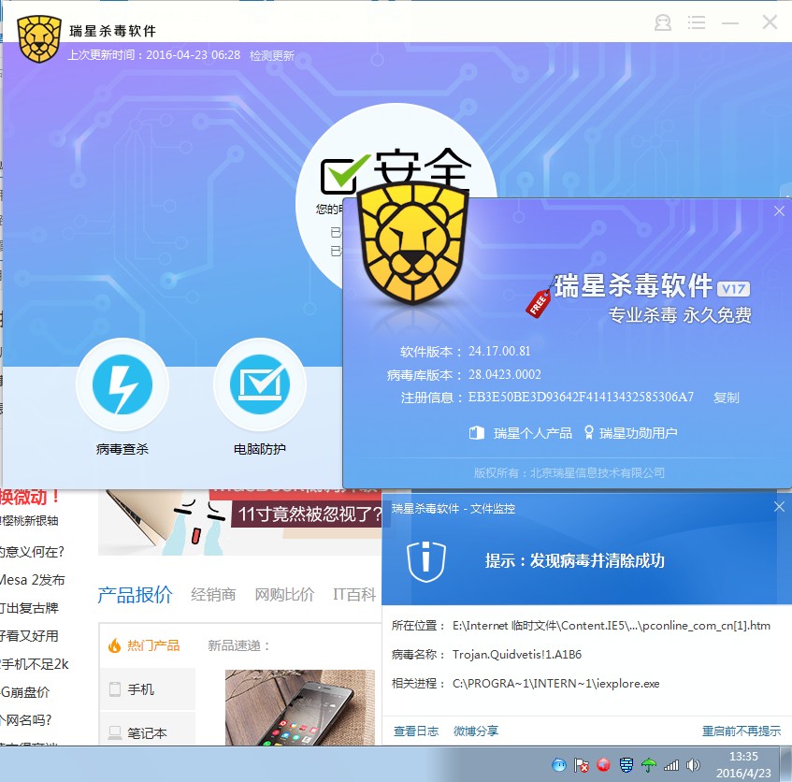Click the 病毒查杀 label
This screenshot has width=792, height=782.
point(122,449)
